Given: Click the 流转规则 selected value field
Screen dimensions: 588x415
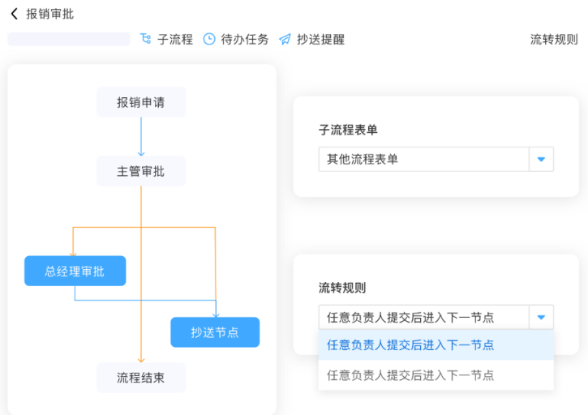Looking at the screenshot, I should tap(423, 317).
